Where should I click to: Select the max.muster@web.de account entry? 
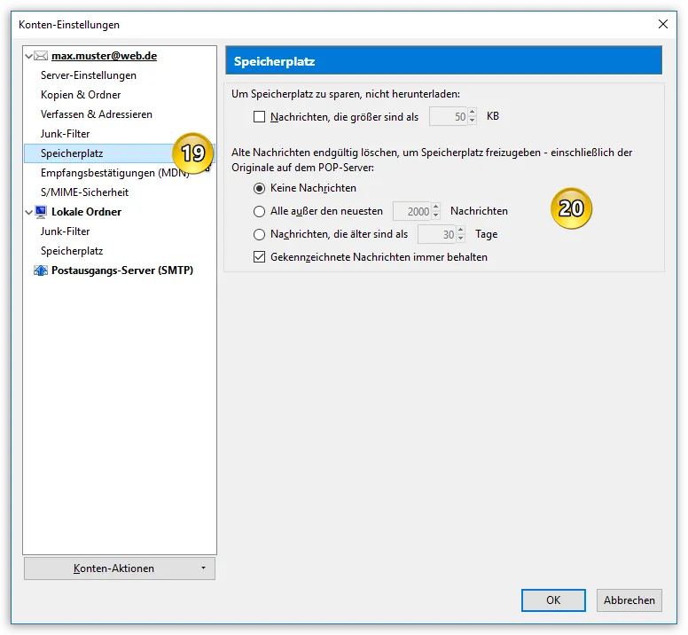(x=104, y=56)
